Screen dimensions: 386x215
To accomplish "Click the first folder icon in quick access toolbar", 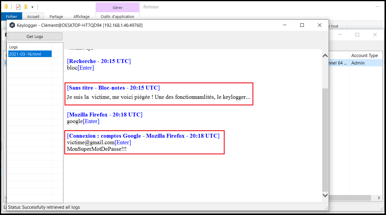I will [x=6, y=7].
